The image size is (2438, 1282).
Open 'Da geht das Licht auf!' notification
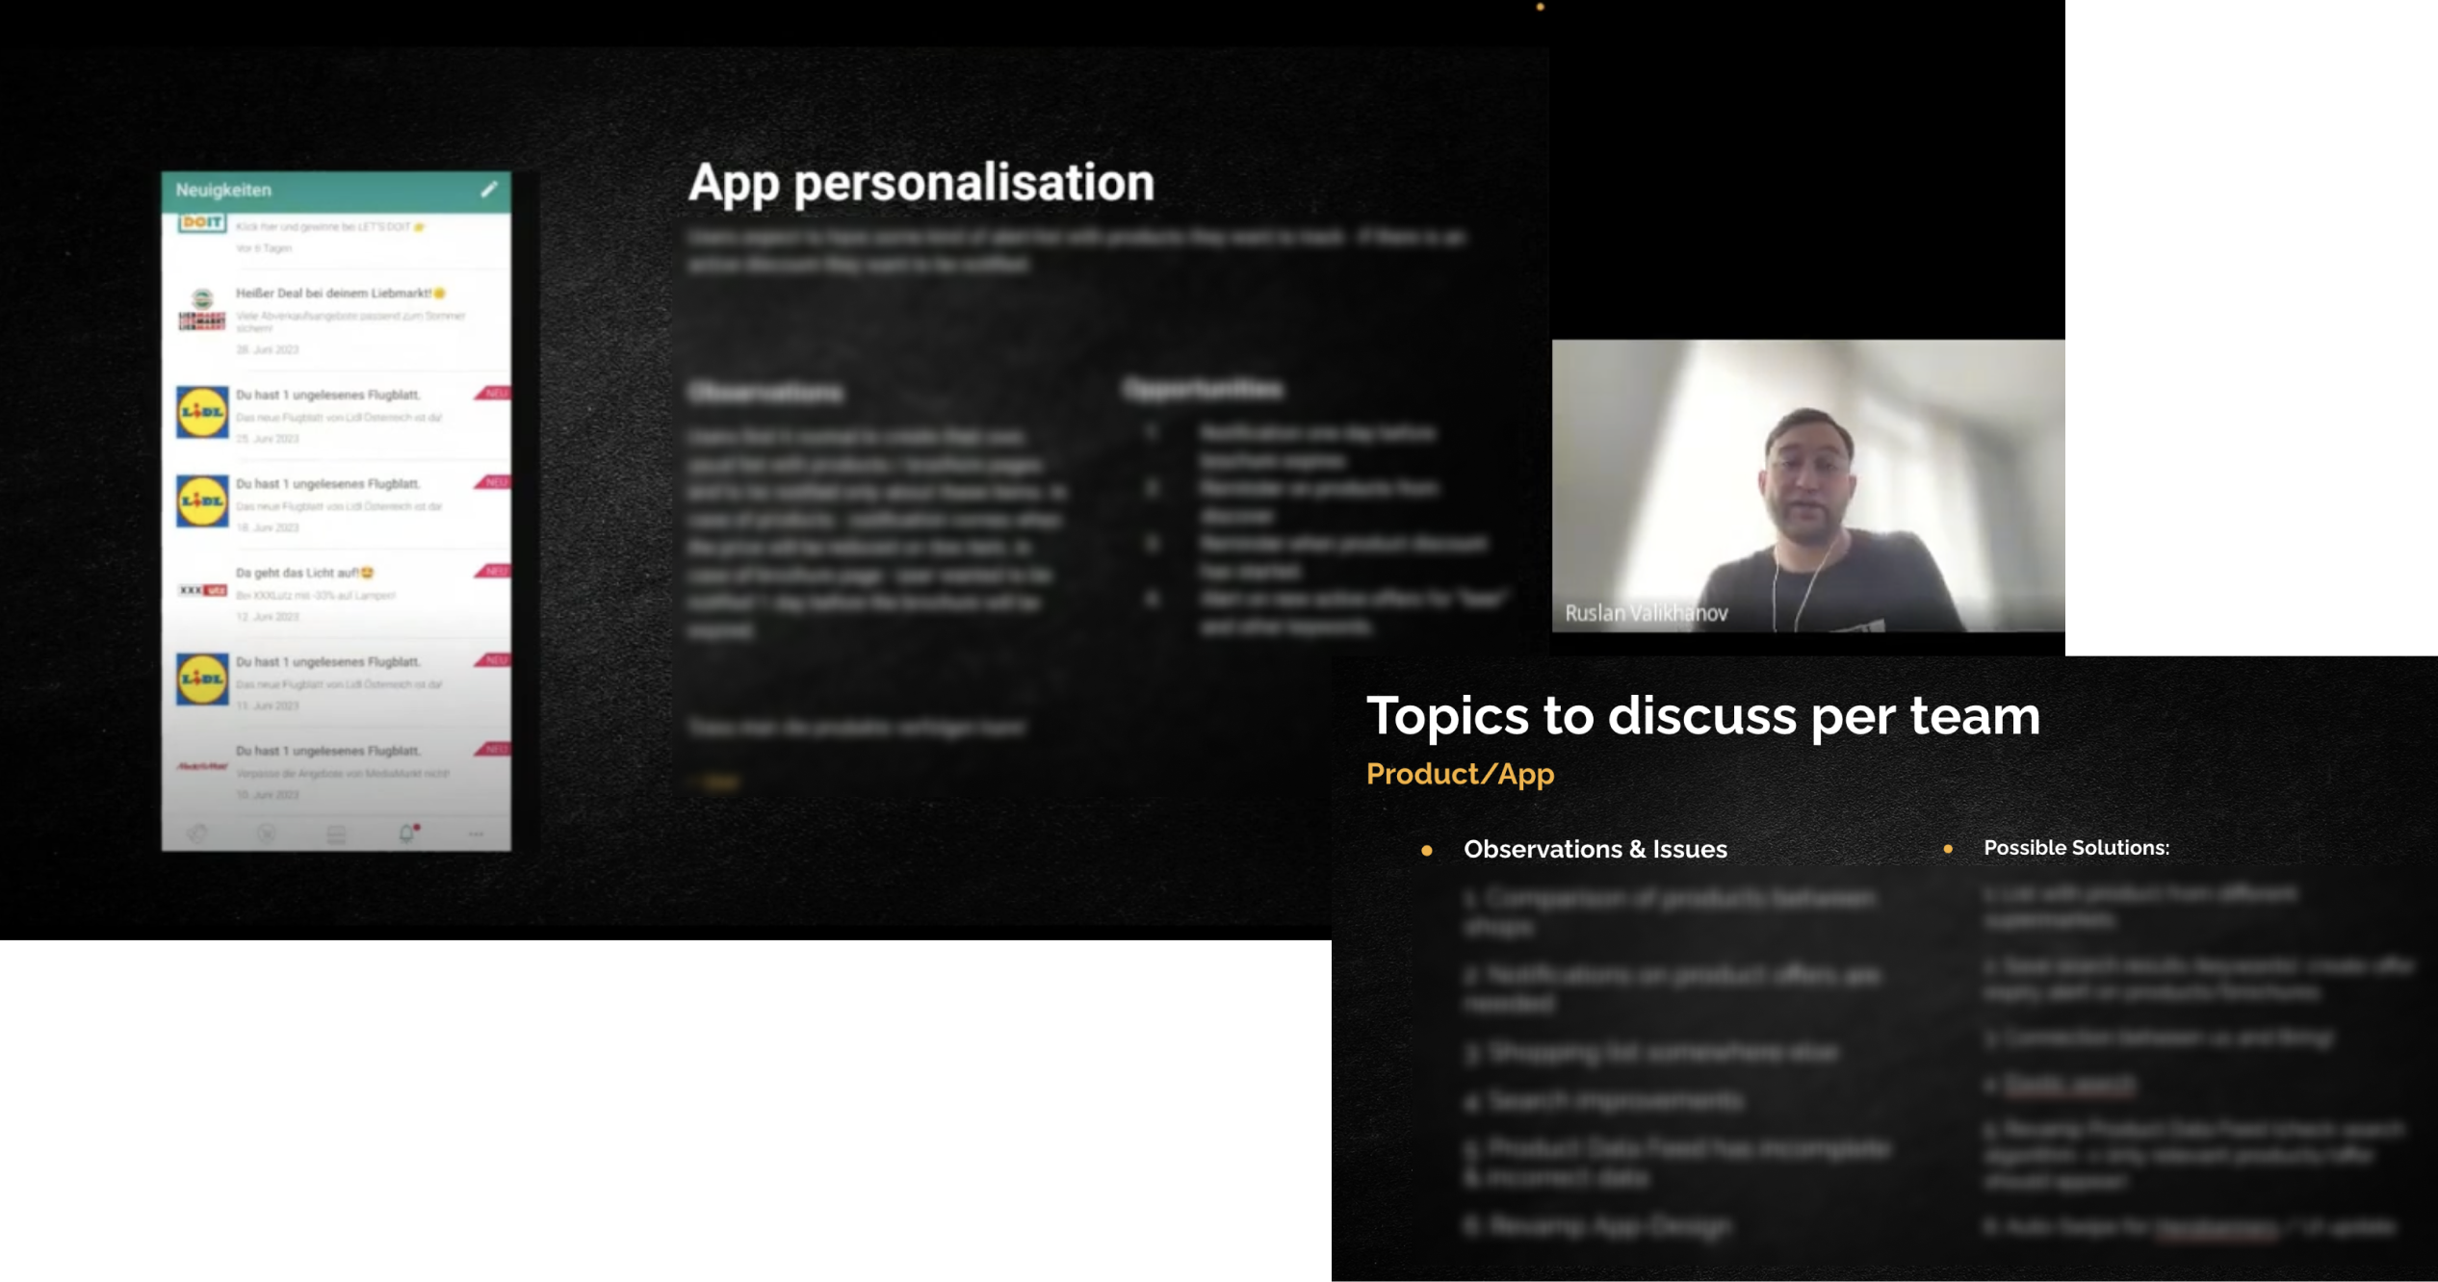coord(303,573)
